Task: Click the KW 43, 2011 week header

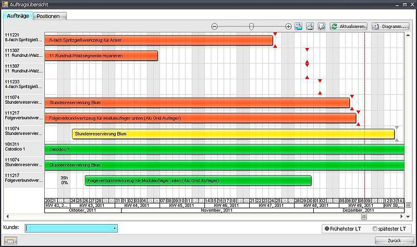Action: pos(92,205)
